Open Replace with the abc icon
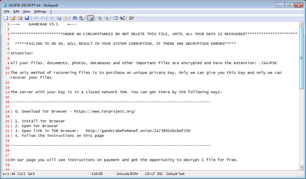The image size is (306, 179). [x=82, y=18]
